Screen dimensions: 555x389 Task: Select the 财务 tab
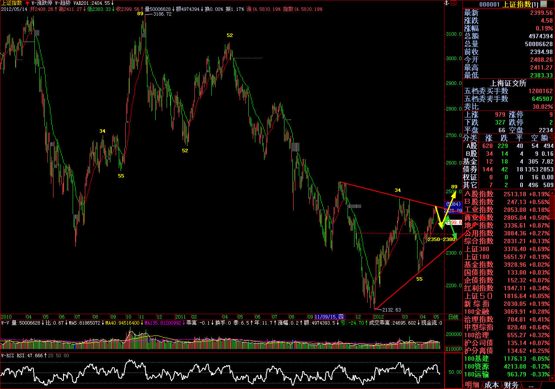pos(511,385)
